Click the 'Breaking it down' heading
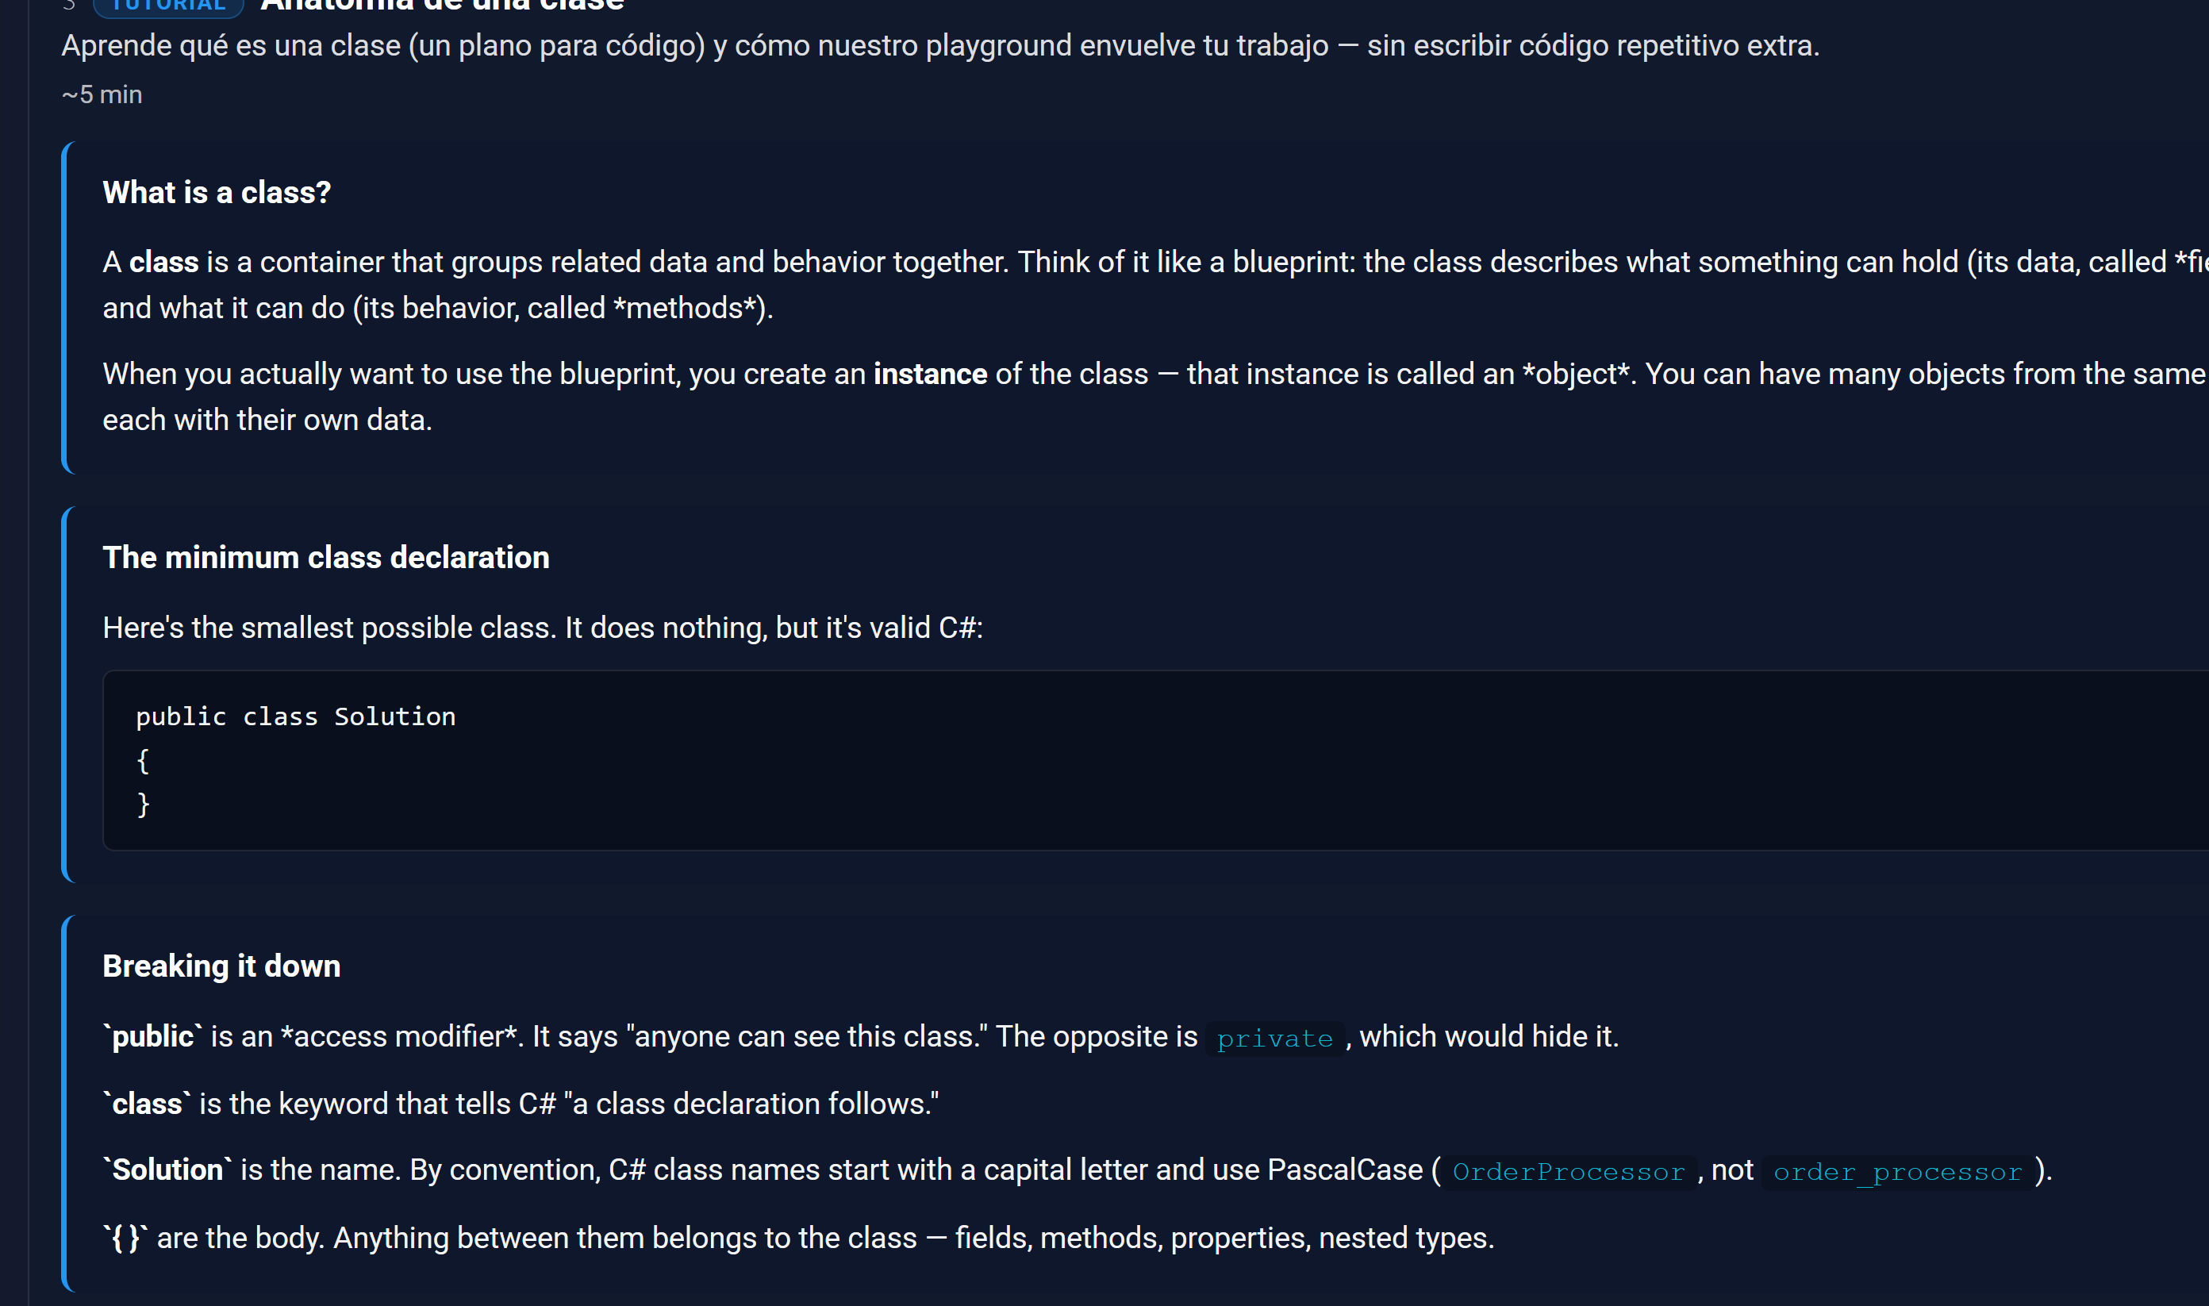Screen dimensions: 2209x1306 coord(221,966)
